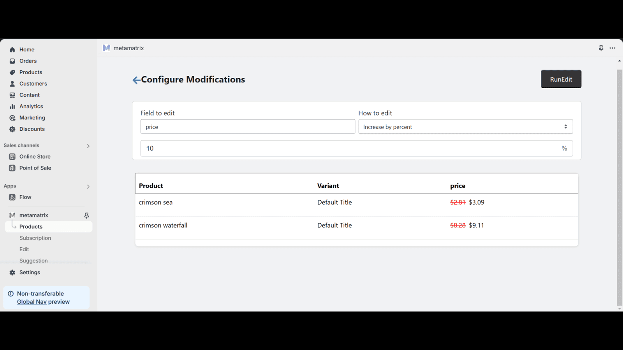Viewport: 623px width, 350px height.
Task: Open the Subscription submenu item
Action: pyautogui.click(x=35, y=238)
